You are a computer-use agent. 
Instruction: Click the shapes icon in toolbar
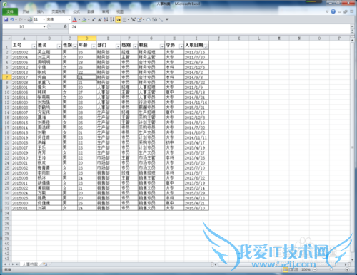[149, 20]
